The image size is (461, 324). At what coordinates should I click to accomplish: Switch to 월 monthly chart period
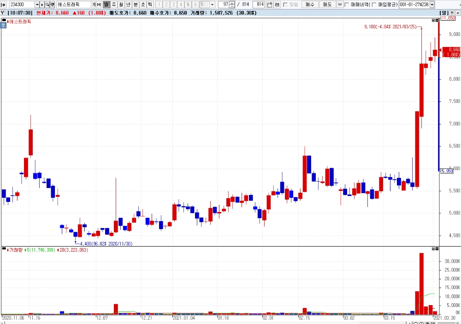point(121,5)
